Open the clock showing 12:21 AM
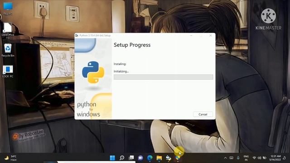The image size is (290, 163). 275,158
